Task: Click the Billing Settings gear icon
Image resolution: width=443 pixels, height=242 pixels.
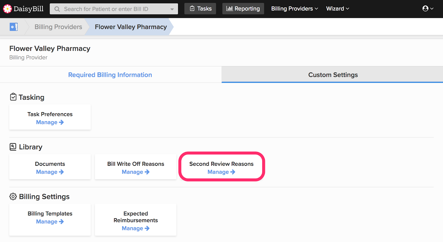Action: click(x=13, y=196)
